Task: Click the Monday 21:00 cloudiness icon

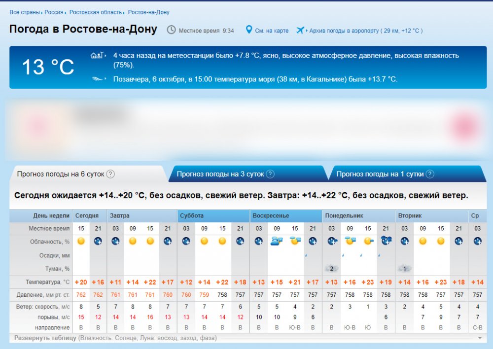Action: coord(386,241)
